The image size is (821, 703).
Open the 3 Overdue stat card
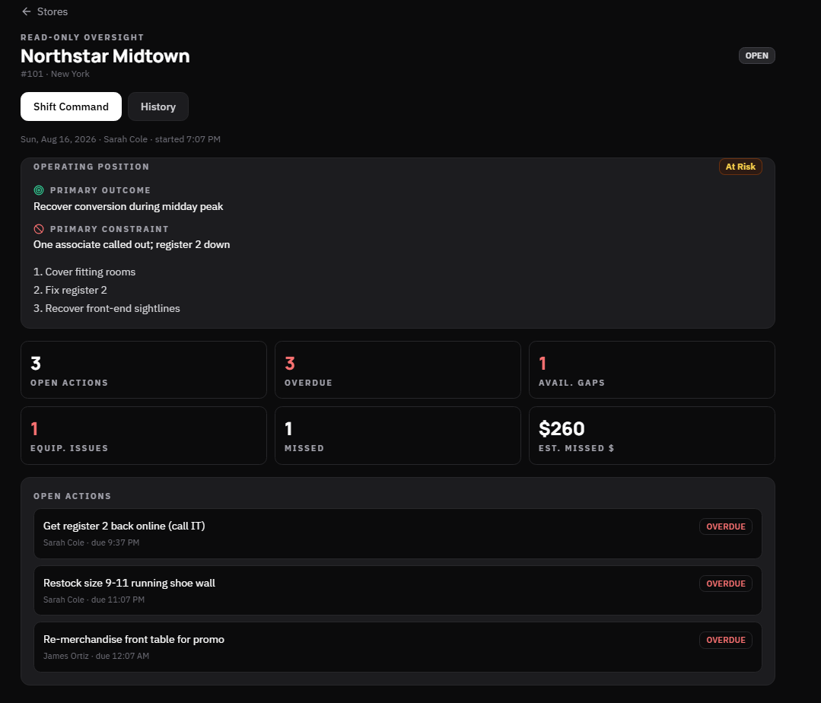(x=398, y=370)
